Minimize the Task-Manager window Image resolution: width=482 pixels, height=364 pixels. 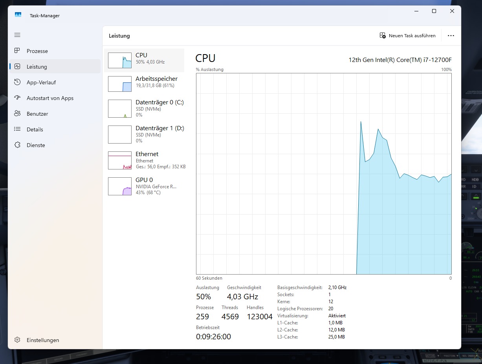coord(416,11)
